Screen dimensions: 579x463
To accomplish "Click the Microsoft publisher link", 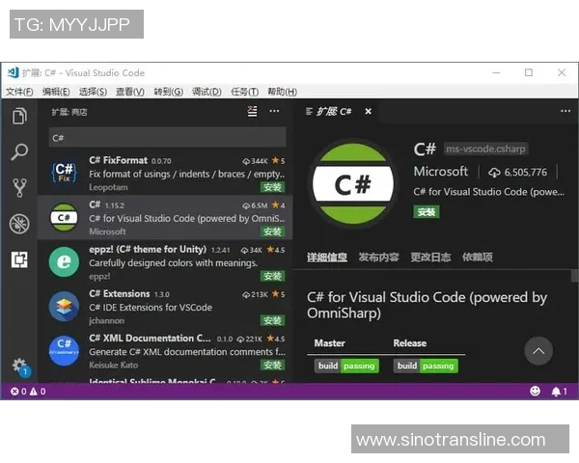I will click(441, 172).
